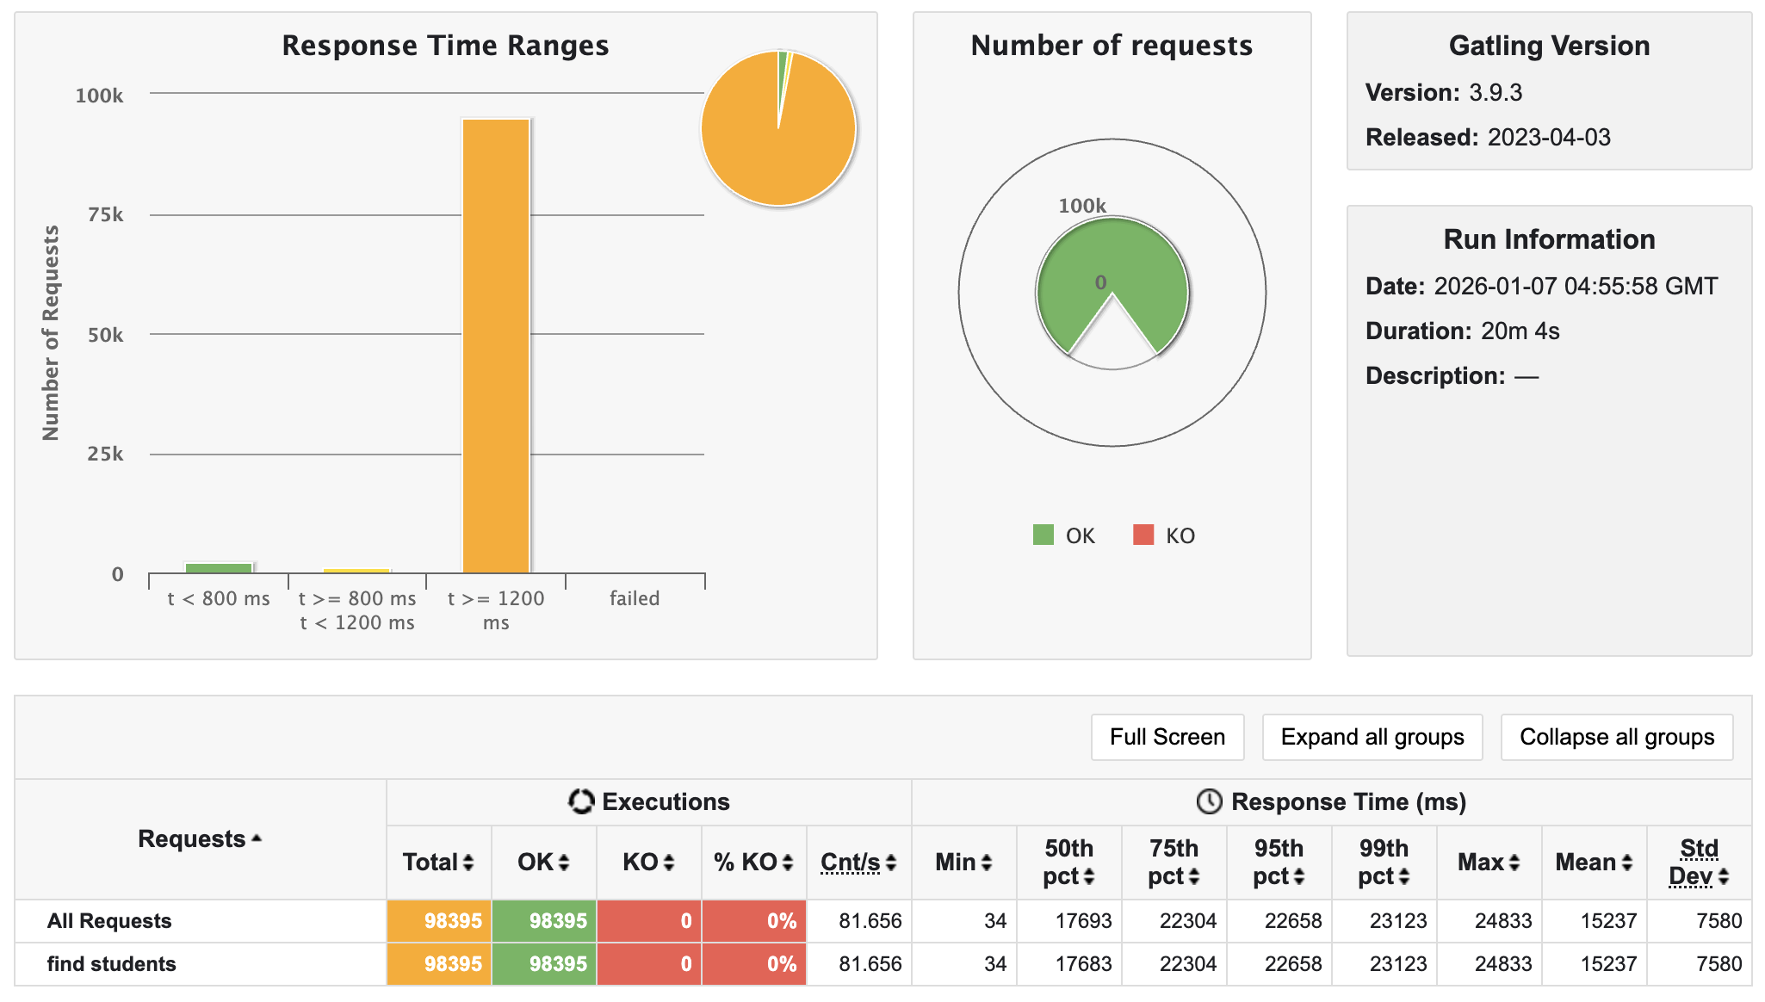1765x1002 pixels.
Task: Sort by KO column arrows icon
Action: (x=669, y=862)
